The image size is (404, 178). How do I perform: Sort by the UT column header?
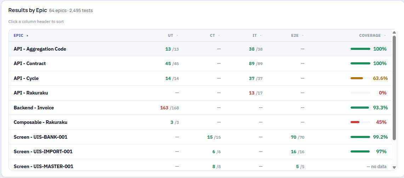click(x=173, y=35)
